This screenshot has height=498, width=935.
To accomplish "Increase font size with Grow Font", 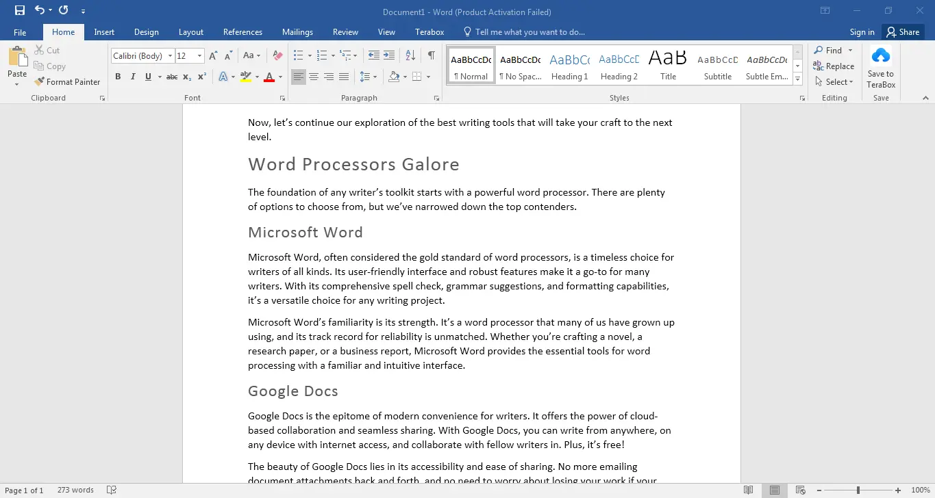I will pyautogui.click(x=213, y=56).
